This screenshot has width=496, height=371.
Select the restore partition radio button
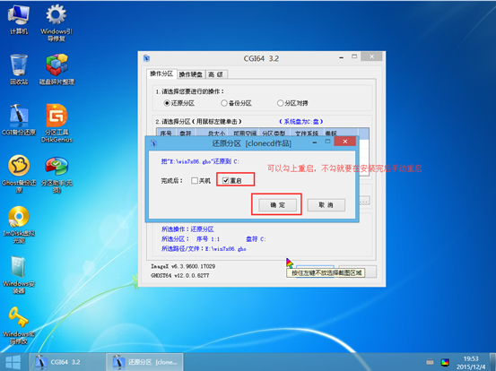167,103
